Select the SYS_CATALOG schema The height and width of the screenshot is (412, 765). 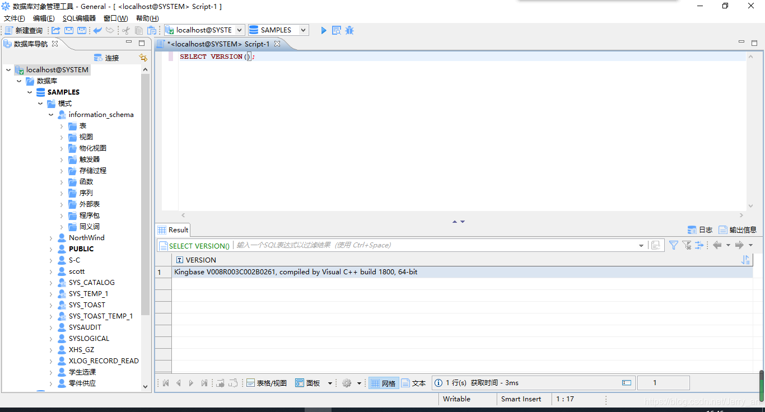[91, 283]
